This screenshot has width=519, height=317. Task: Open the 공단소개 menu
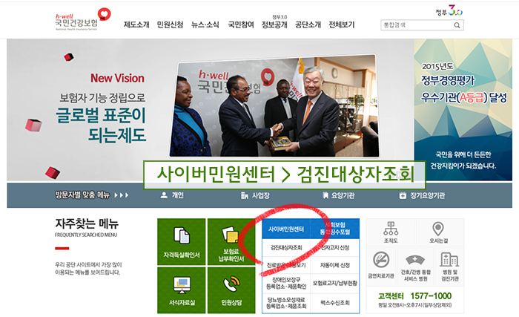pos(308,24)
